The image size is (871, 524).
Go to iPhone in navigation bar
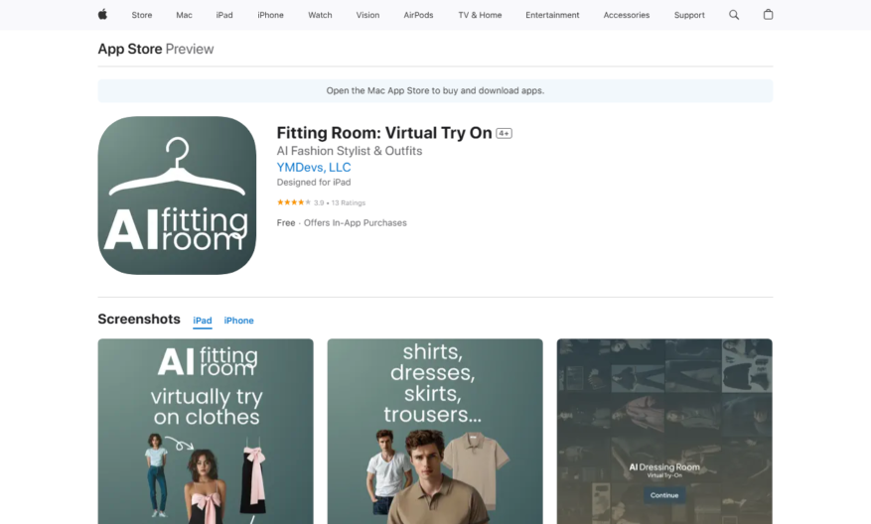tap(270, 15)
